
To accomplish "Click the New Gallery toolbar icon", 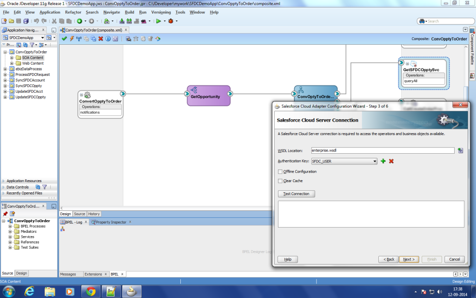I will click(x=4, y=21).
